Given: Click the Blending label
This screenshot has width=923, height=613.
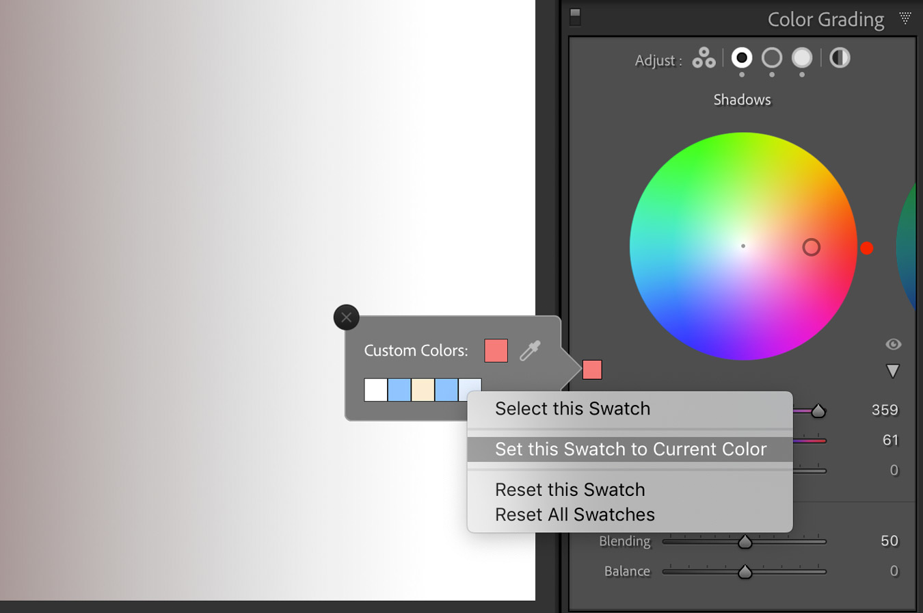Looking at the screenshot, I should [625, 541].
